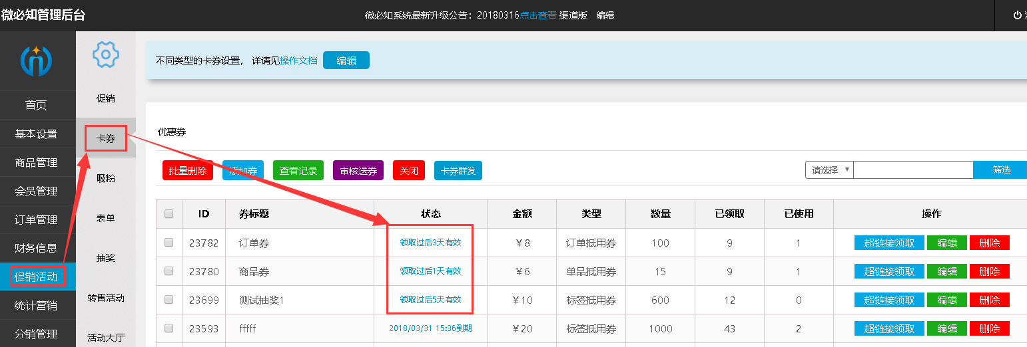Click status 领取过后5天有效

pyautogui.click(x=430, y=300)
